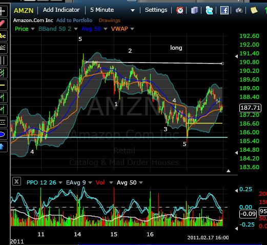The width and height of the screenshot is (267, 245).
Task: Open the yellow sticky note icon
Action: click(x=254, y=10)
